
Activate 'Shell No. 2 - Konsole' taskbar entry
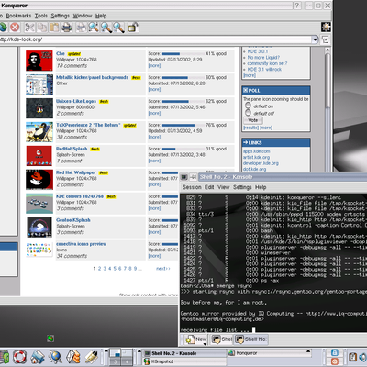[184, 353]
